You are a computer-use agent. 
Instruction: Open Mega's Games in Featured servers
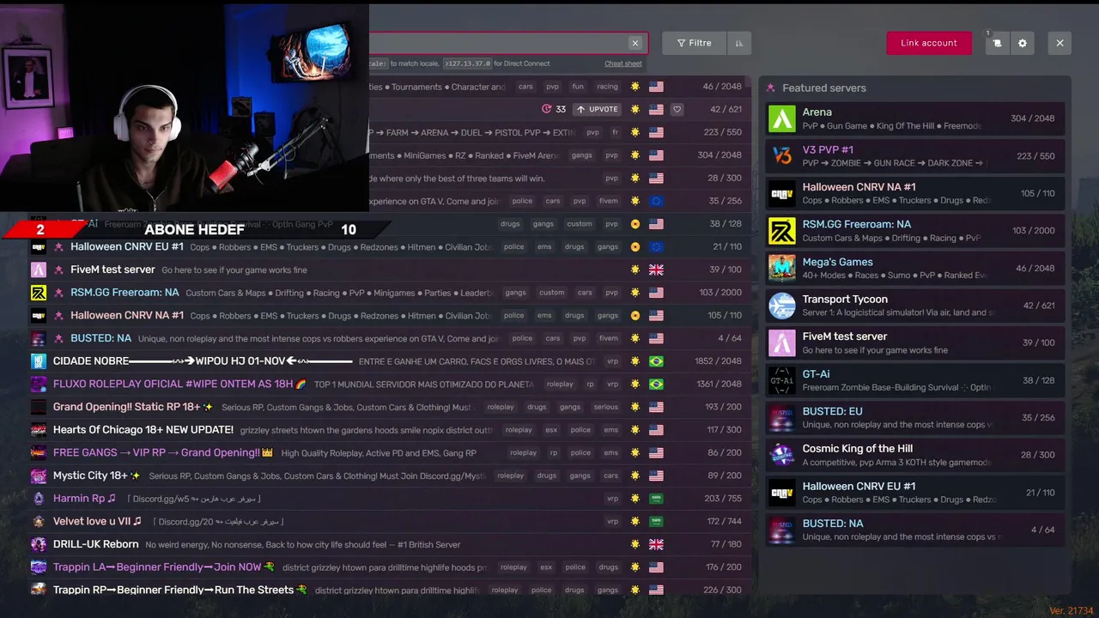pyautogui.click(x=915, y=268)
